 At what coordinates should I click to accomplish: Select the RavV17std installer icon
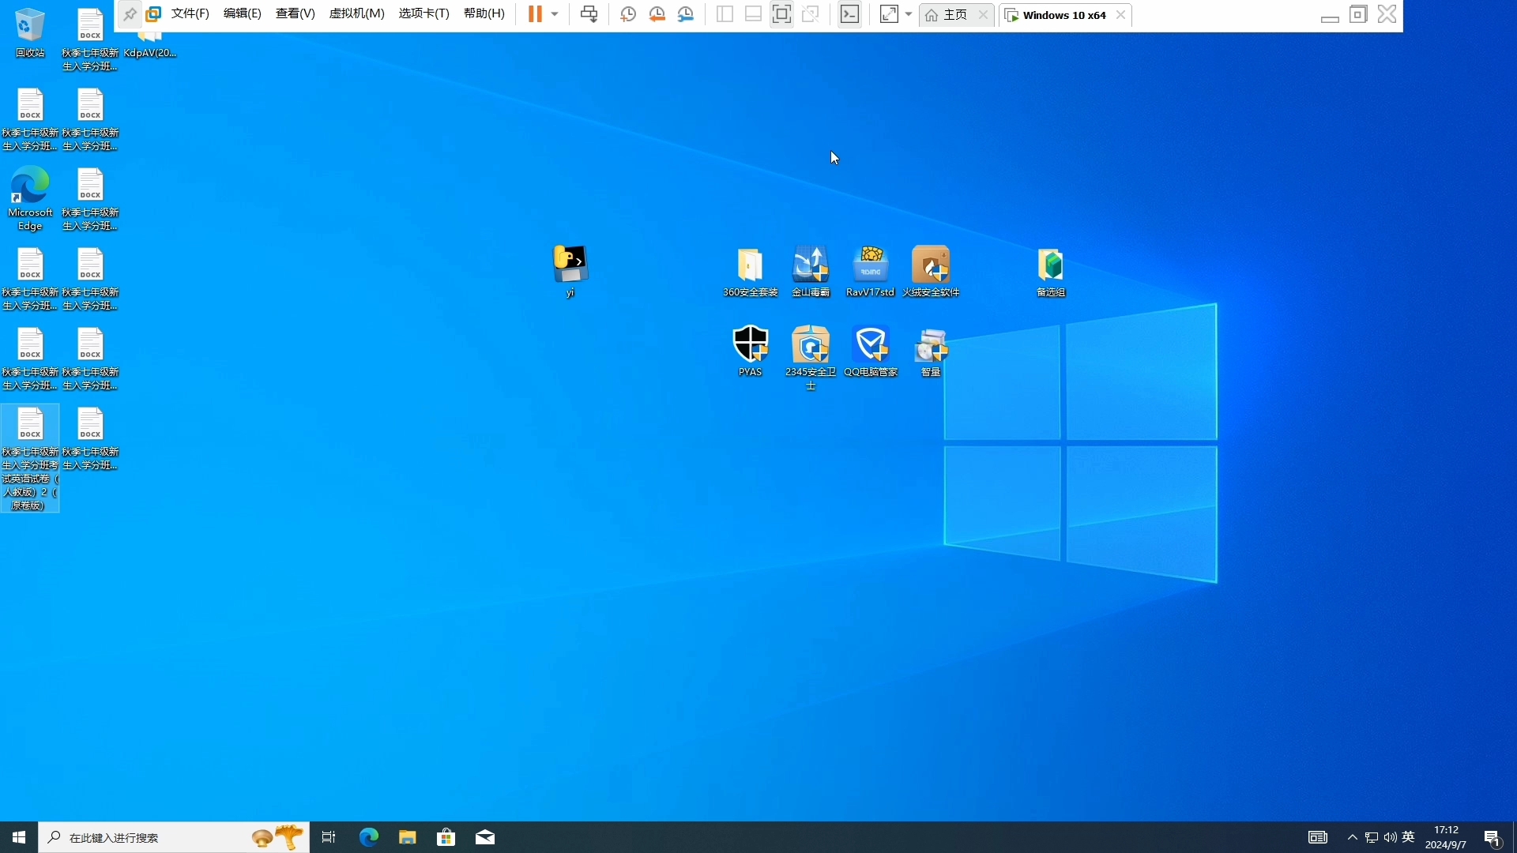[x=870, y=271]
